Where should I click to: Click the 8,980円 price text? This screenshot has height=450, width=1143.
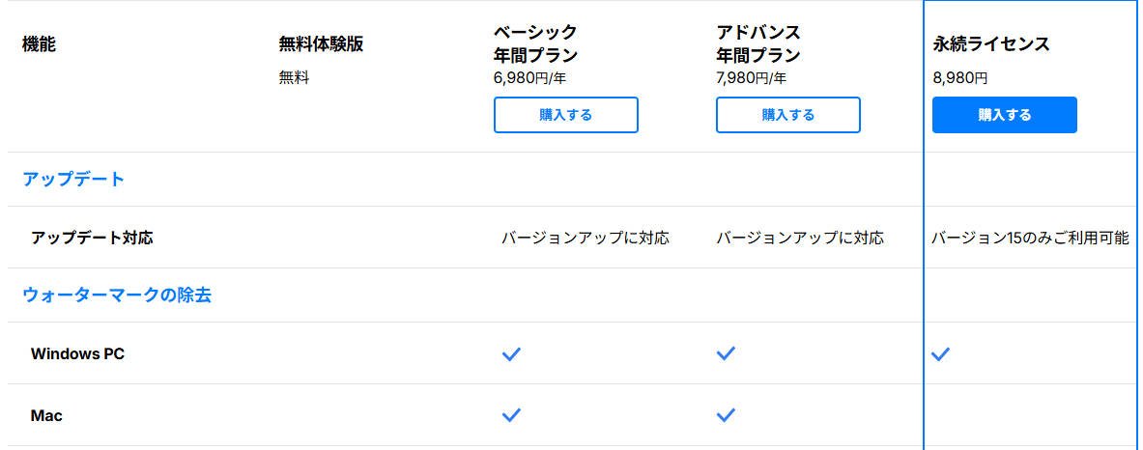(960, 78)
